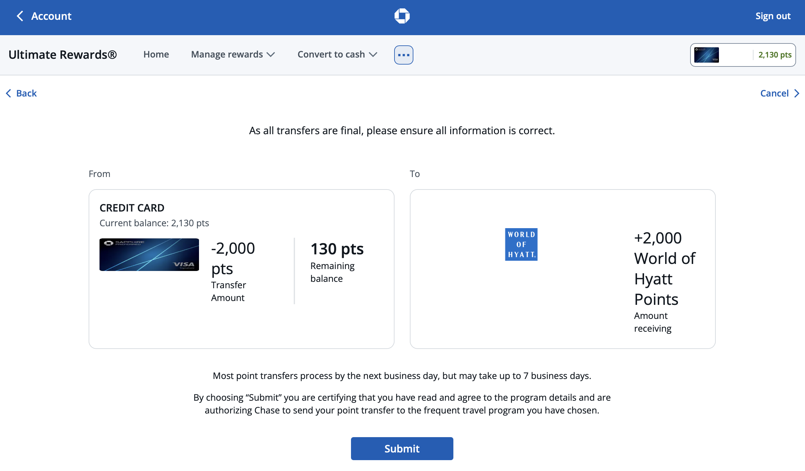Viewport: 805px width, 471px height.
Task: Click the Cancel chevron arrow
Action: pyautogui.click(x=797, y=93)
